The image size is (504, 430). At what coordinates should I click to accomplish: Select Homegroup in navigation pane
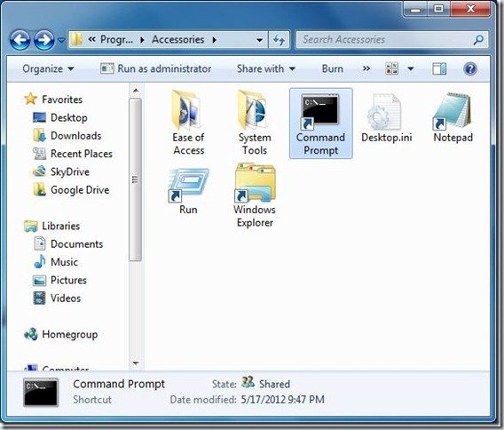(60, 334)
